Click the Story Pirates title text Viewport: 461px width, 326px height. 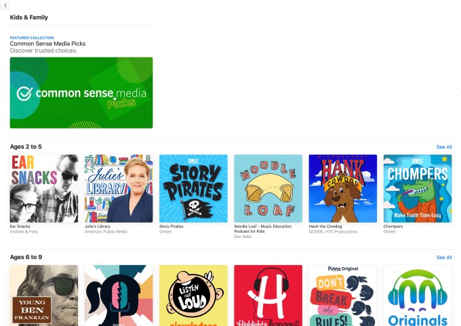(171, 226)
